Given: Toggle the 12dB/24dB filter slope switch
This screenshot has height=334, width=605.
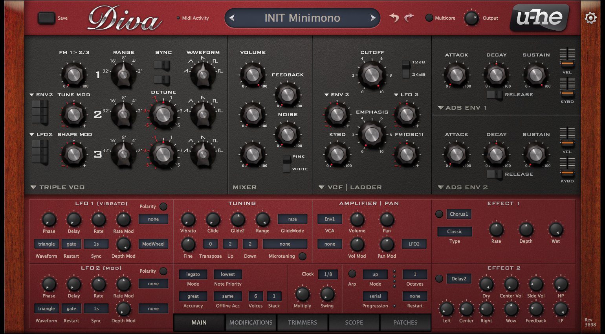Looking at the screenshot, I should point(405,68).
